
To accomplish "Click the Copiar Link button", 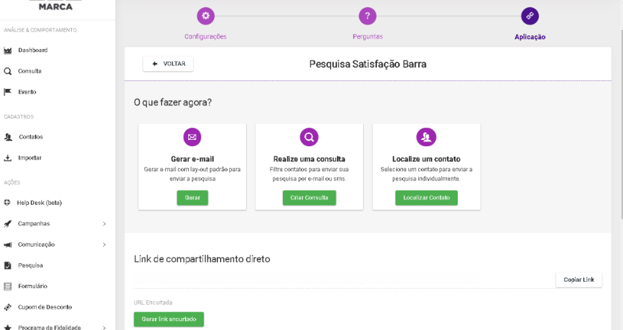I will coord(578,280).
